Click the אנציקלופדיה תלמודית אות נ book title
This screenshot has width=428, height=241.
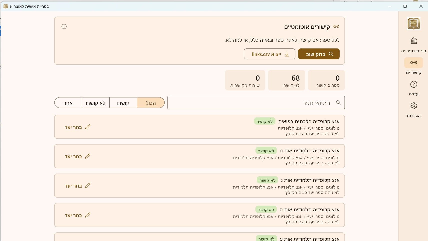(x=310, y=180)
